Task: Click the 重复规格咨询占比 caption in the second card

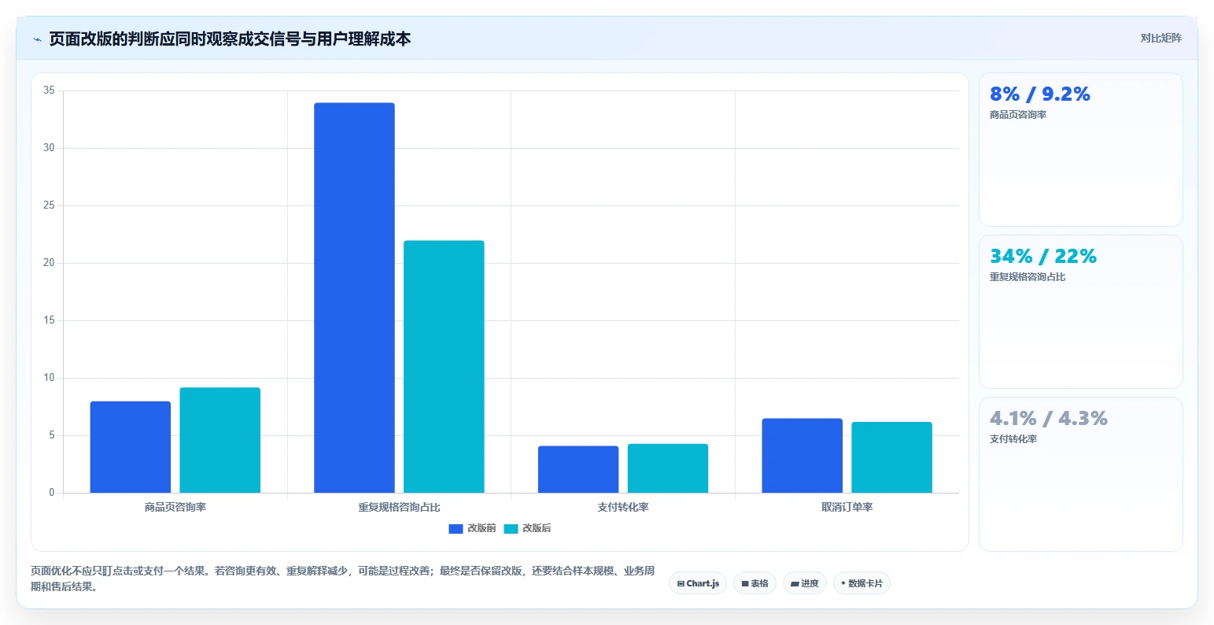Action: point(1028,277)
